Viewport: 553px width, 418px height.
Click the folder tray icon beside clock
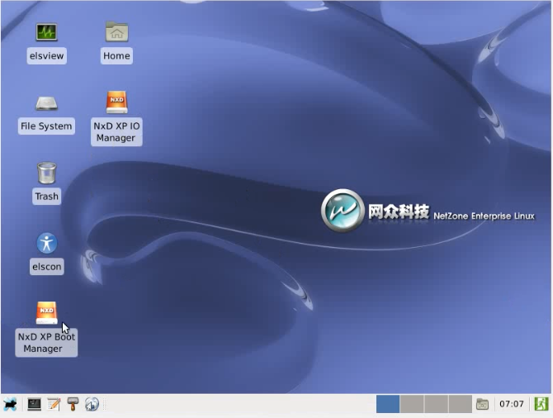point(482,404)
